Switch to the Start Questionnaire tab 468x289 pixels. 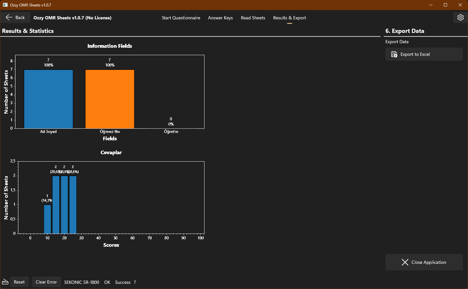pyautogui.click(x=181, y=18)
